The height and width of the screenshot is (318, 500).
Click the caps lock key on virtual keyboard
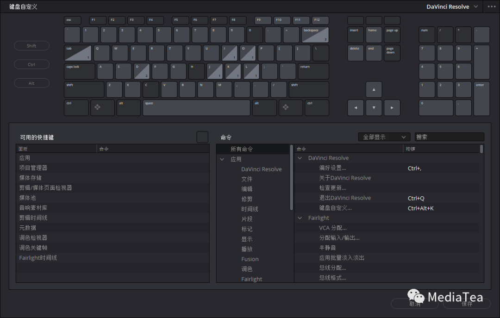coord(80,71)
